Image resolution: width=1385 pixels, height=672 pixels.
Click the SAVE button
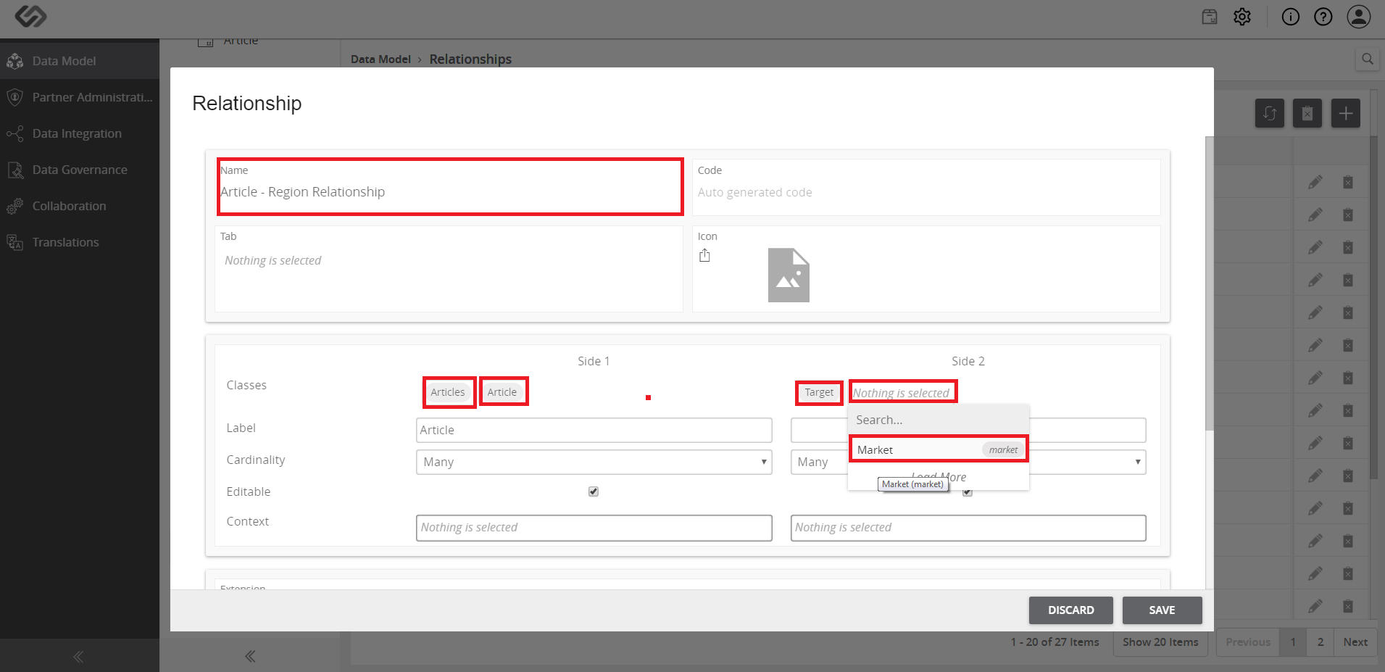pyautogui.click(x=1162, y=610)
